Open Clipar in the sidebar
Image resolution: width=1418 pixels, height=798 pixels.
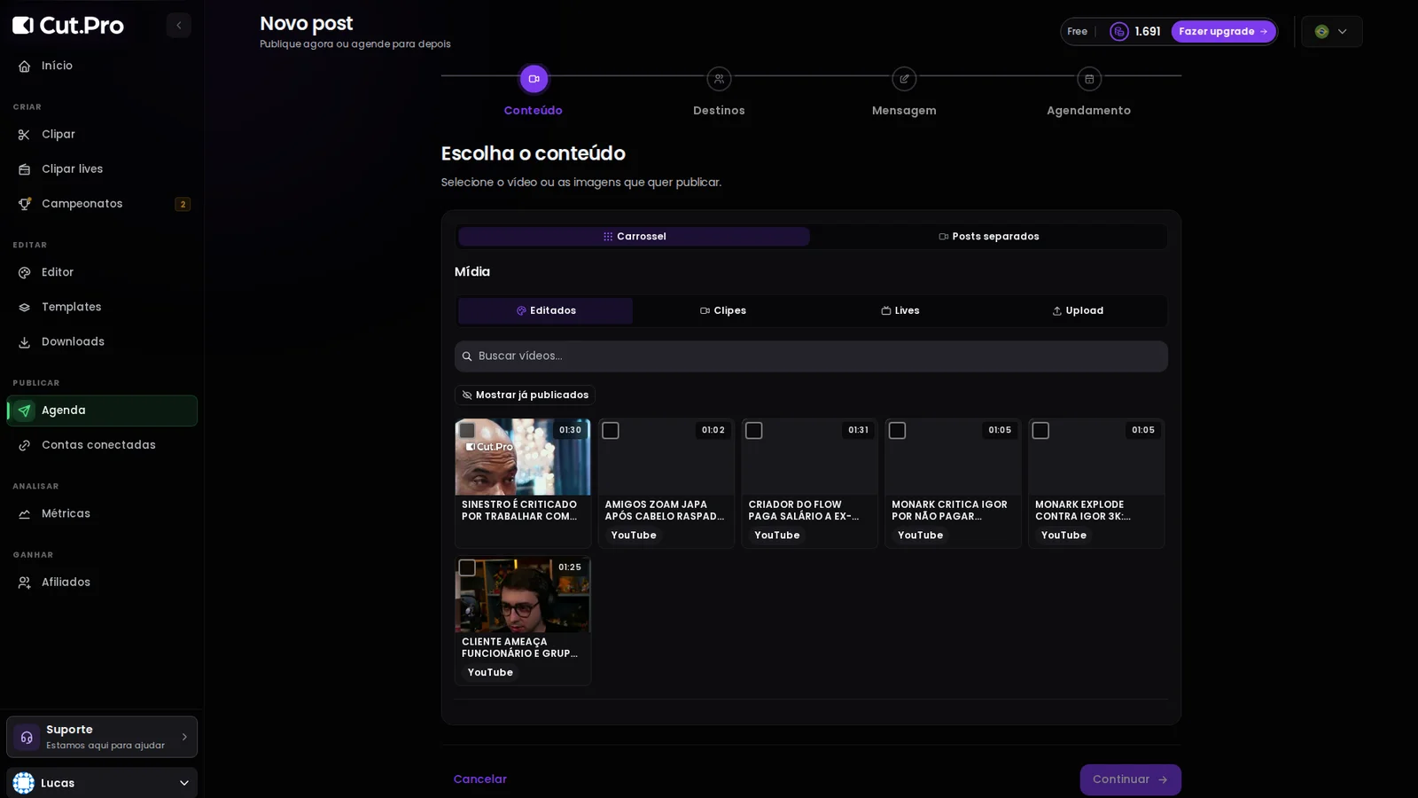[102, 135]
